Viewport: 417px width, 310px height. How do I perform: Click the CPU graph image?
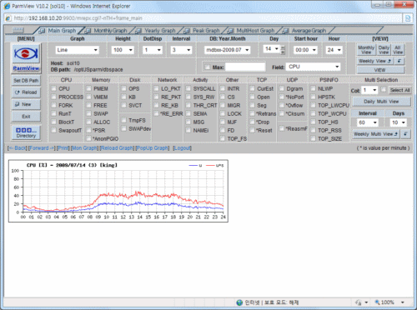click(x=118, y=191)
